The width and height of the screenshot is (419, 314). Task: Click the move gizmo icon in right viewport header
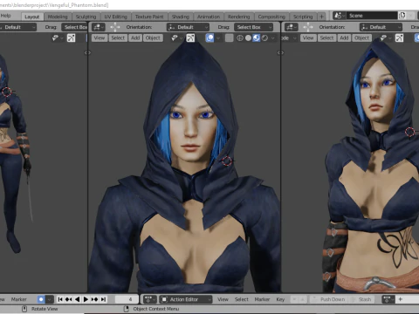point(308,27)
